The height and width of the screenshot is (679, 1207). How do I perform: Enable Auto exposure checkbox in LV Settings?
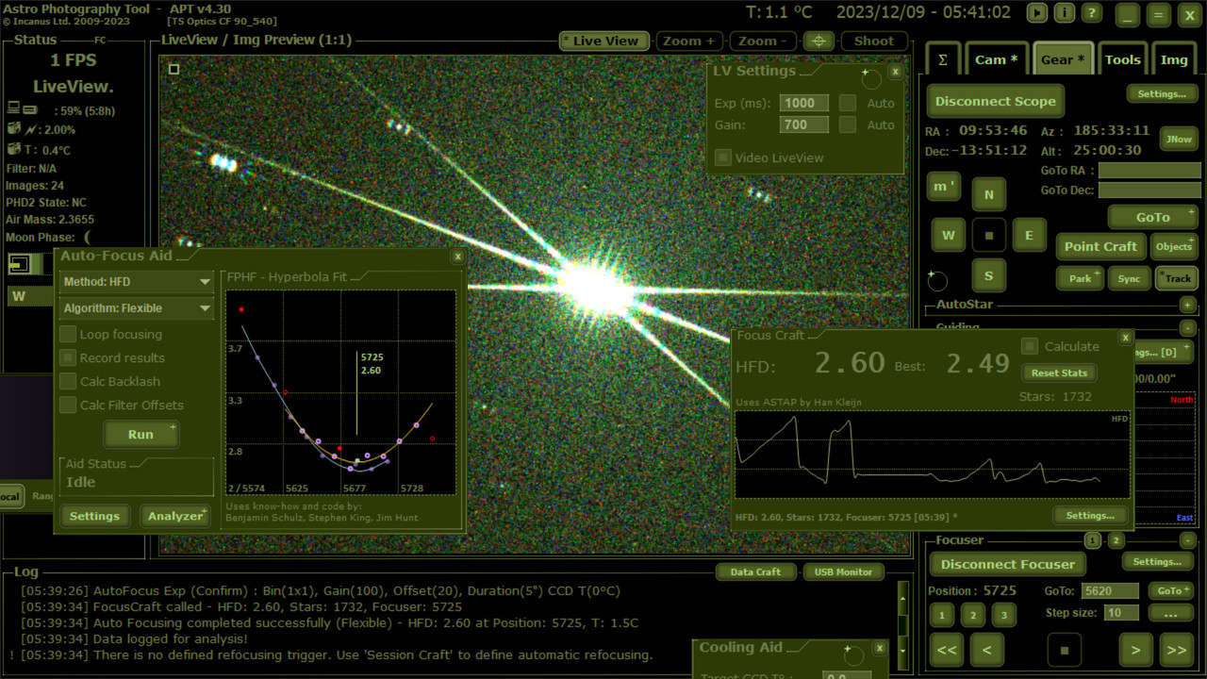click(848, 103)
